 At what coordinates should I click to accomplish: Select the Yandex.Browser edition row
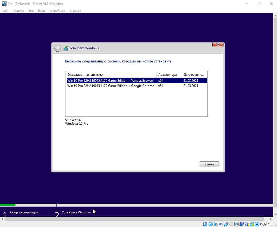pos(137,81)
